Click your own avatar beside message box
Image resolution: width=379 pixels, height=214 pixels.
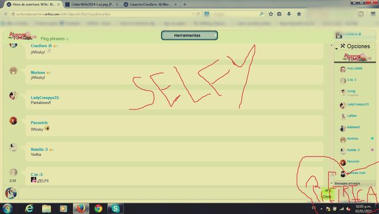pos(11,193)
